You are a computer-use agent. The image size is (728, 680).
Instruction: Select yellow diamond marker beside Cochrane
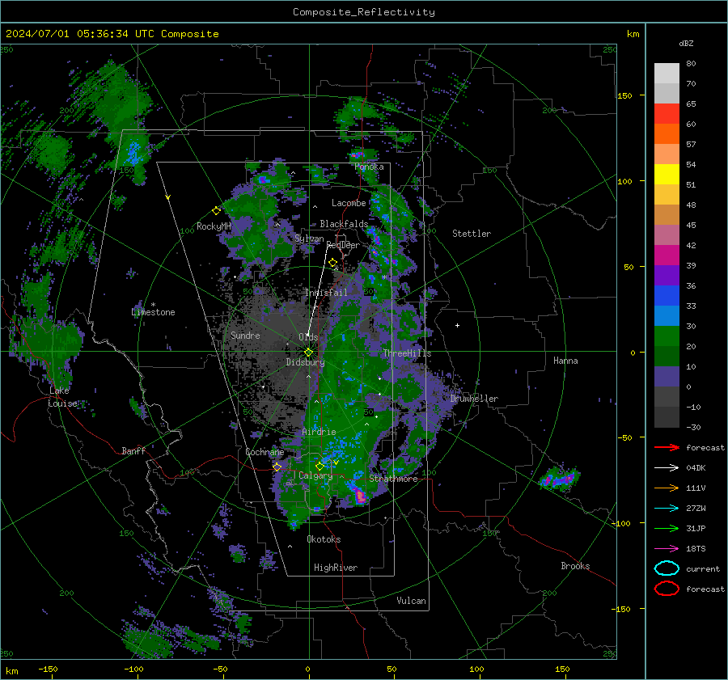coord(277,467)
